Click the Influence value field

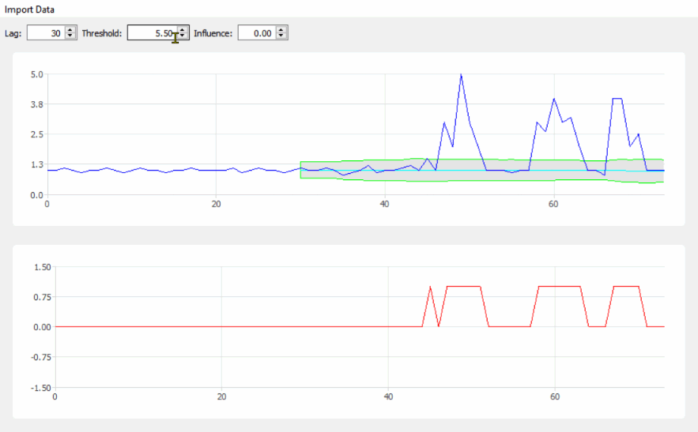(256, 33)
